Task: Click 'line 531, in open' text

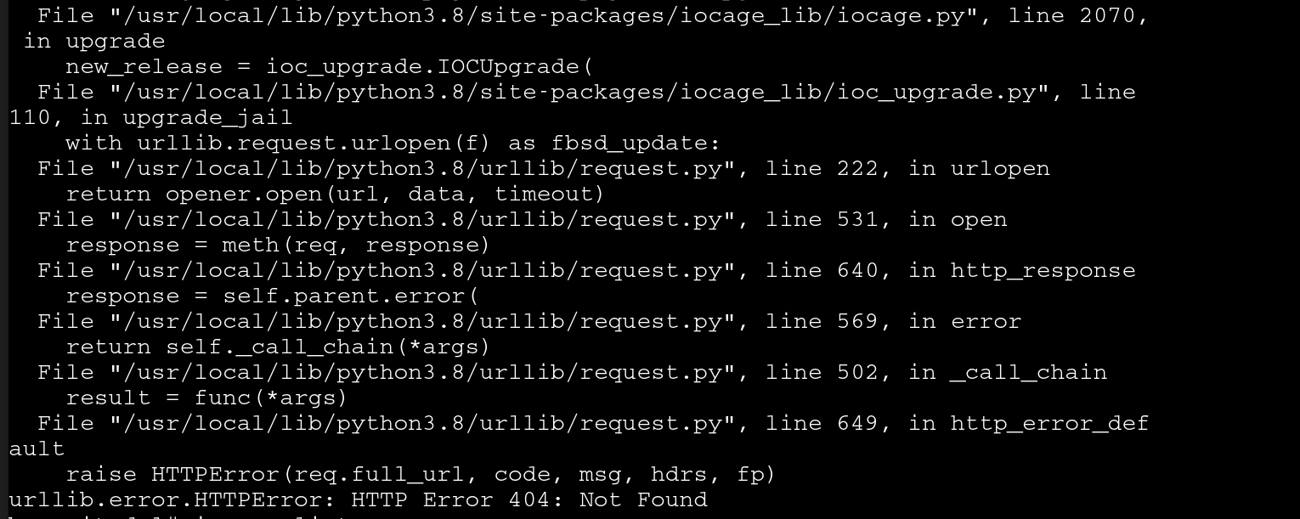Action: coord(886,220)
